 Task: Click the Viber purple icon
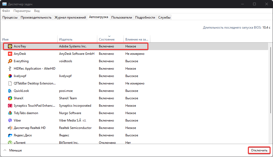coord(10,120)
